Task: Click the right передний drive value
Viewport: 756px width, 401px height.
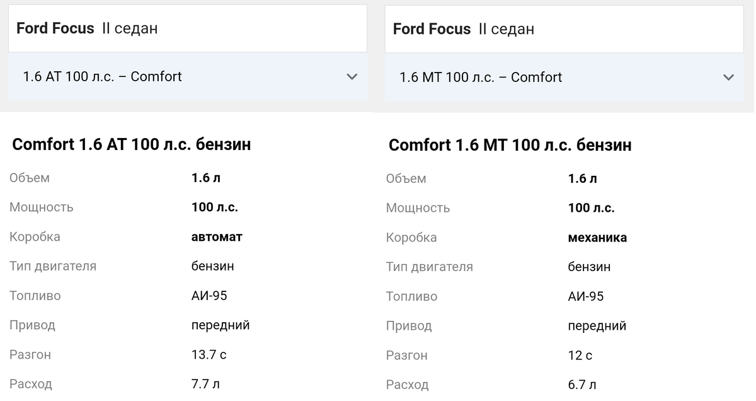Action: click(597, 326)
